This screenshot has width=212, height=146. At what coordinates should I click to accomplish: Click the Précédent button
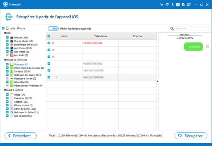pos(21,136)
